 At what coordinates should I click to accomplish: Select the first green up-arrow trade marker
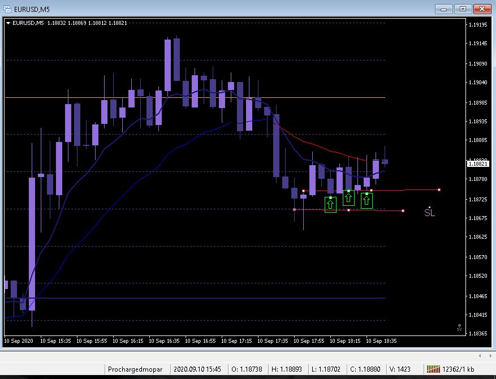pyautogui.click(x=330, y=204)
